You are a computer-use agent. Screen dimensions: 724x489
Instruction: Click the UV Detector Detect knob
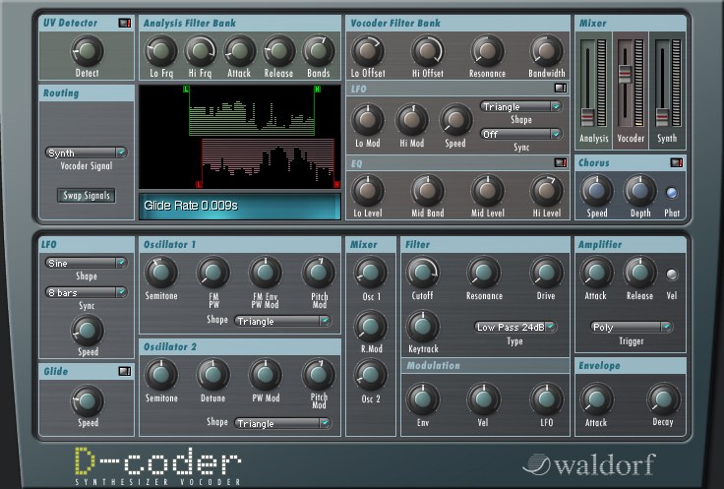[x=87, y=50]
